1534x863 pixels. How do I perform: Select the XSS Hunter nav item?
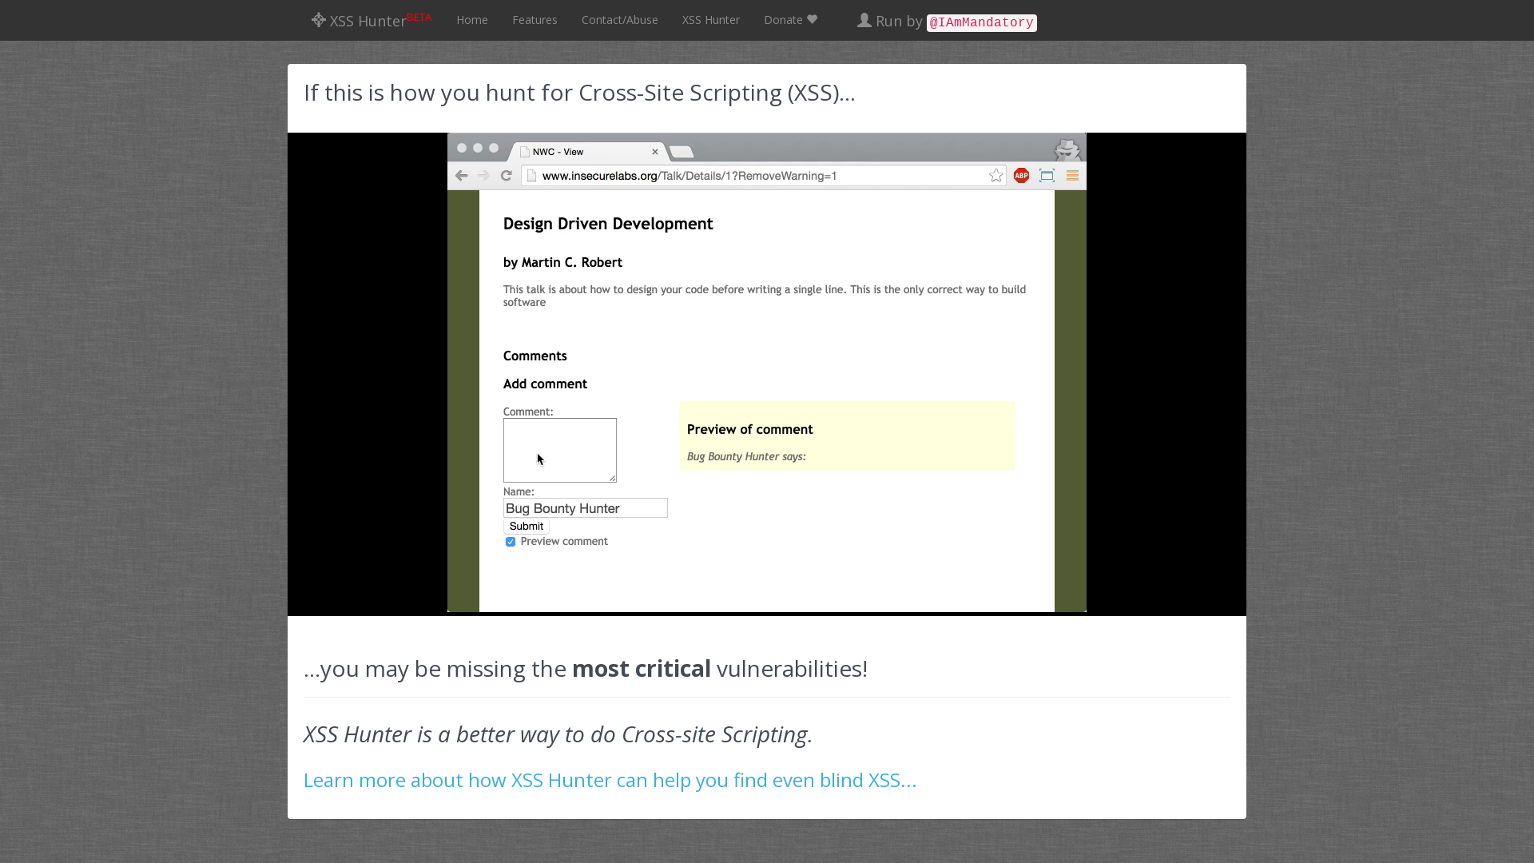point(711,20)
